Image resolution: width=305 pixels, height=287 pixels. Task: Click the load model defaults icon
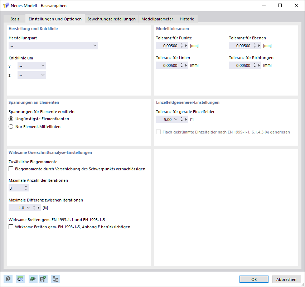click(x=33, y=279)
